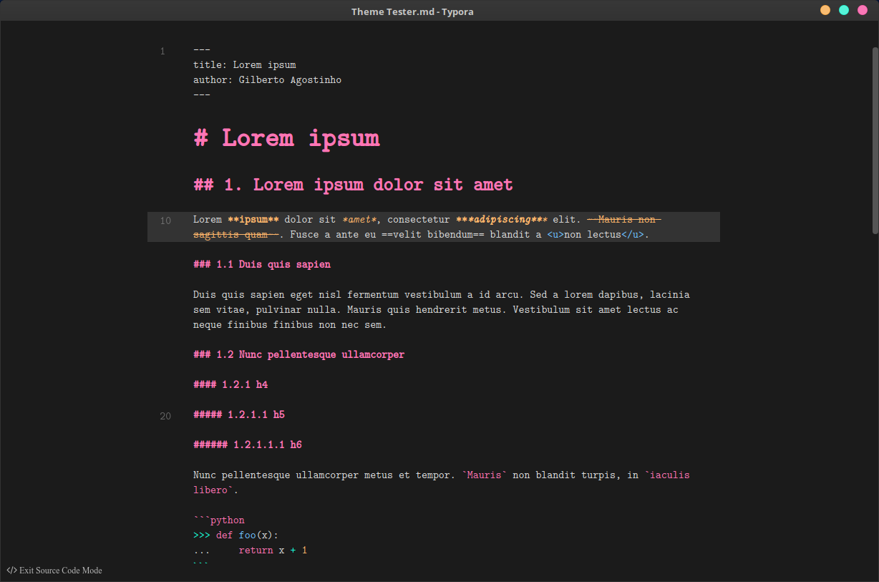Click the bold '**ipsum**' word

click(x=253, y=220)
